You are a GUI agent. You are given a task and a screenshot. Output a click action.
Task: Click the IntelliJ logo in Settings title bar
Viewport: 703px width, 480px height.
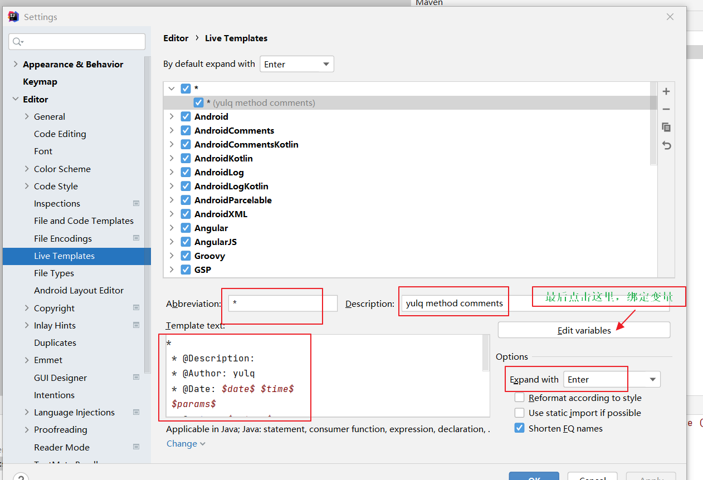click(x=13, y=17)
